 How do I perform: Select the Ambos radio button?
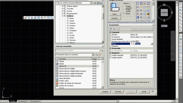tap(124, 14)
